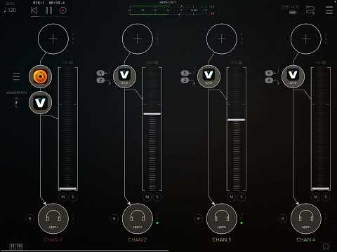
Task: Open the V synth app under the drum machine
Action: click(x=40, y=103)
